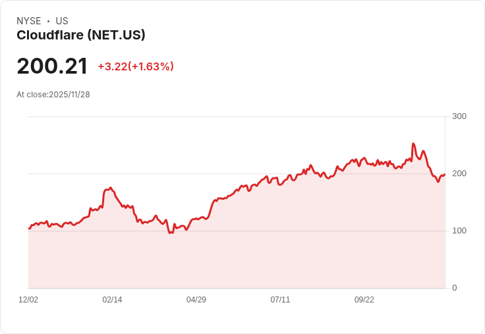Click the April low point on chart line
This screenshot has height=334, width=485.
click(170, 233)
